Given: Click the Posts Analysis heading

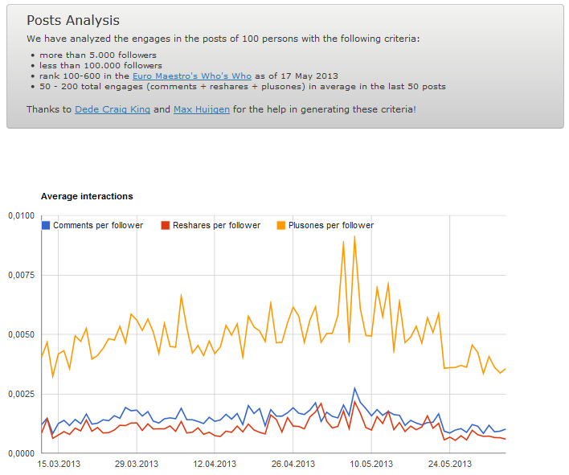Looking at the screenshot, I should 73,21.
